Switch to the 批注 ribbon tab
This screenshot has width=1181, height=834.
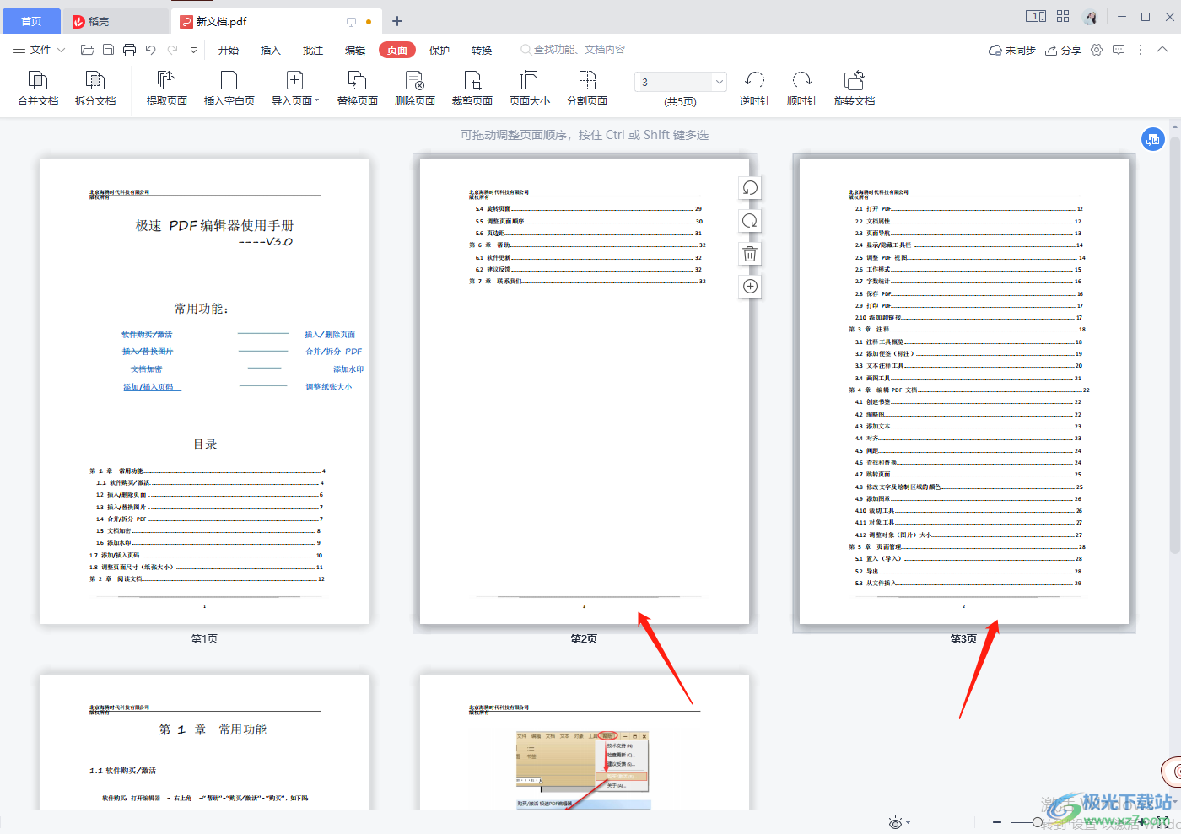(313, 50)
